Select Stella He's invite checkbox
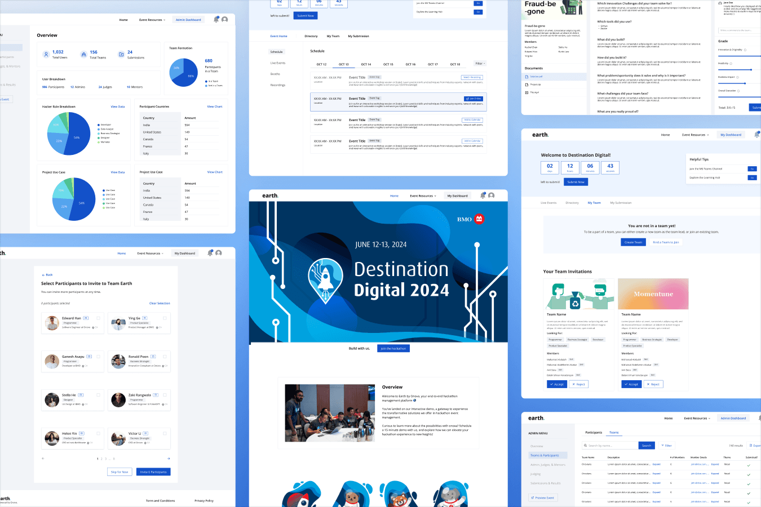The image size is (761, 507). tap(99, 395)
